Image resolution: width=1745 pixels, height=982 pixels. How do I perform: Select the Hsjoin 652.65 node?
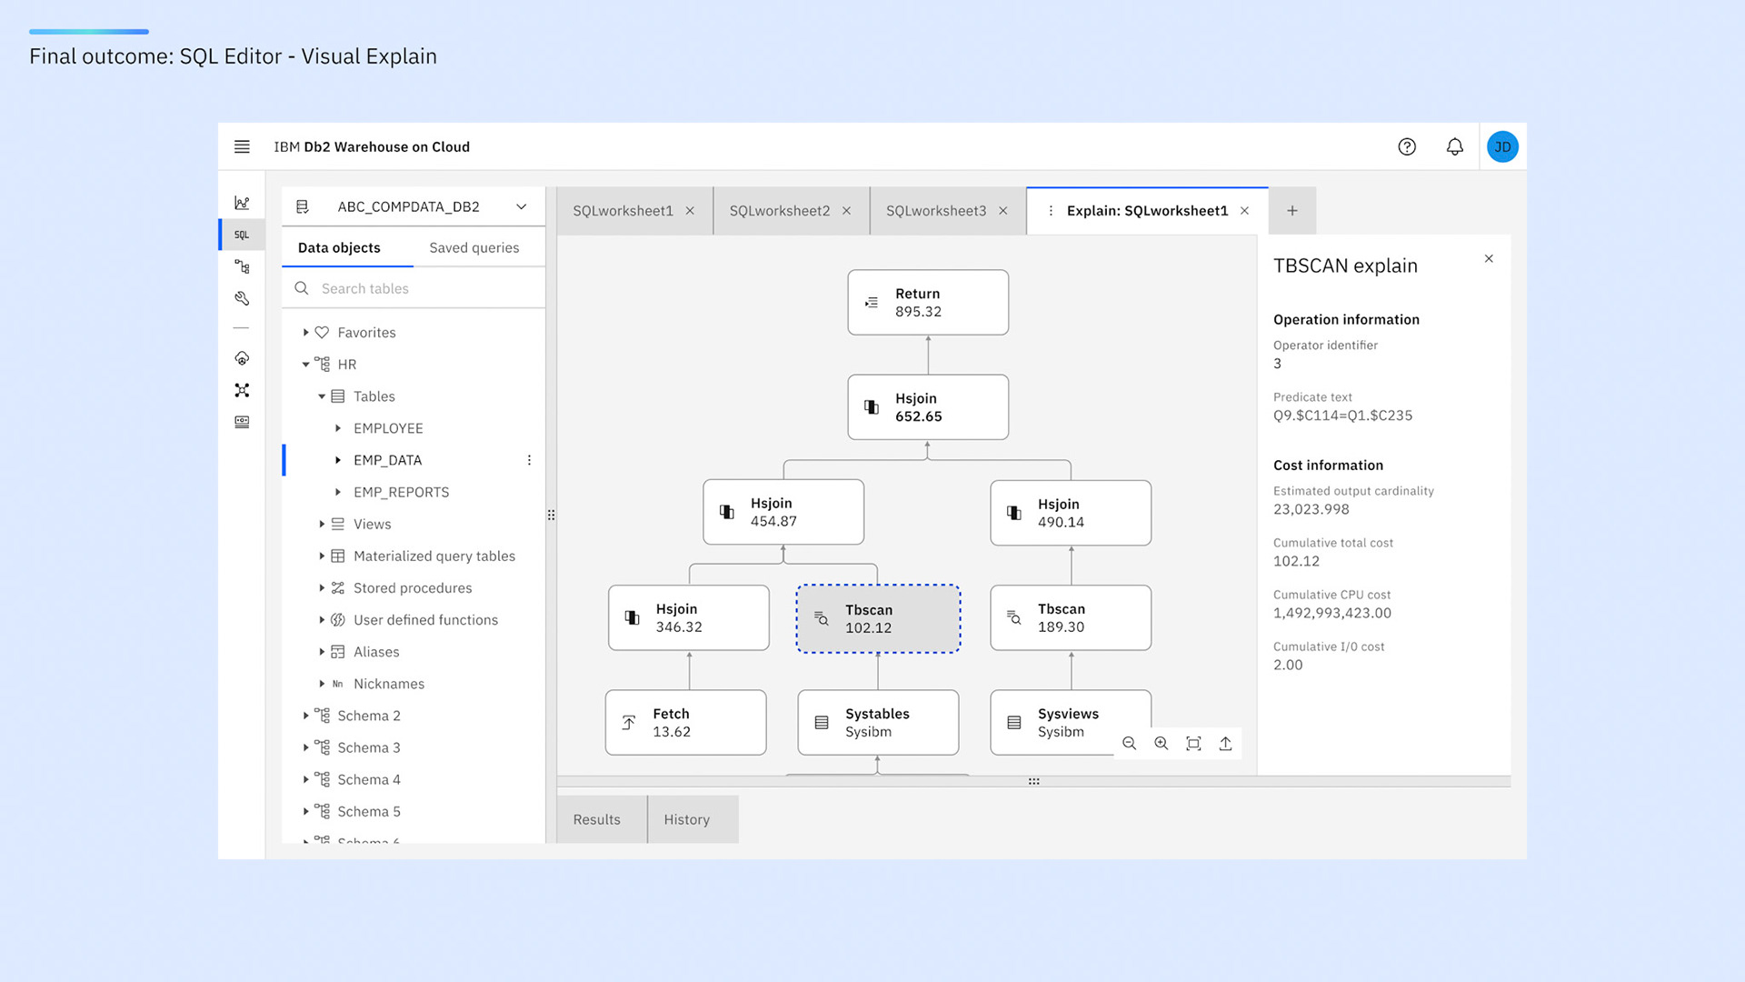pyautogui.click(x=927, y=407)
